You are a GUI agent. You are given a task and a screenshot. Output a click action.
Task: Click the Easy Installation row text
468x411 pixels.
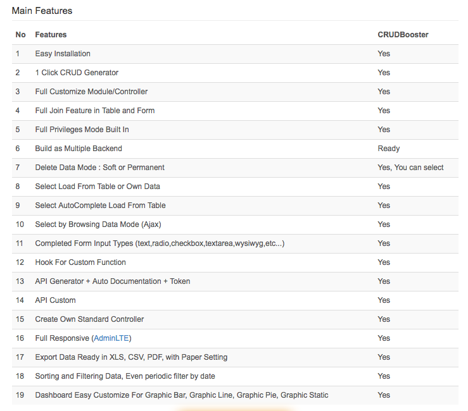click(x=63, y=54)
